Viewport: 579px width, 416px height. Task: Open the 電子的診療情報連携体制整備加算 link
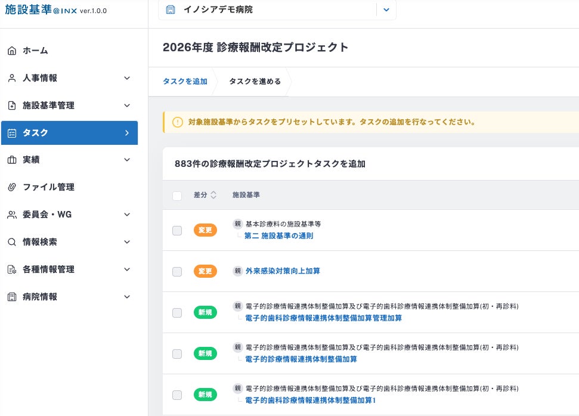(301, 359)
